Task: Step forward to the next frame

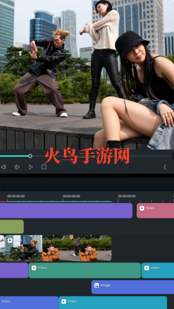Action: (x=17, y=167)
